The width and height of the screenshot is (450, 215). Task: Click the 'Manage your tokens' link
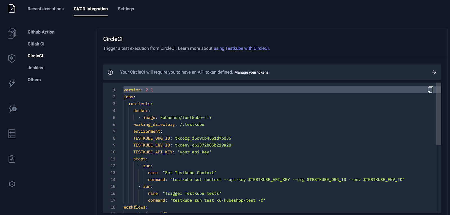pos(251,73)
